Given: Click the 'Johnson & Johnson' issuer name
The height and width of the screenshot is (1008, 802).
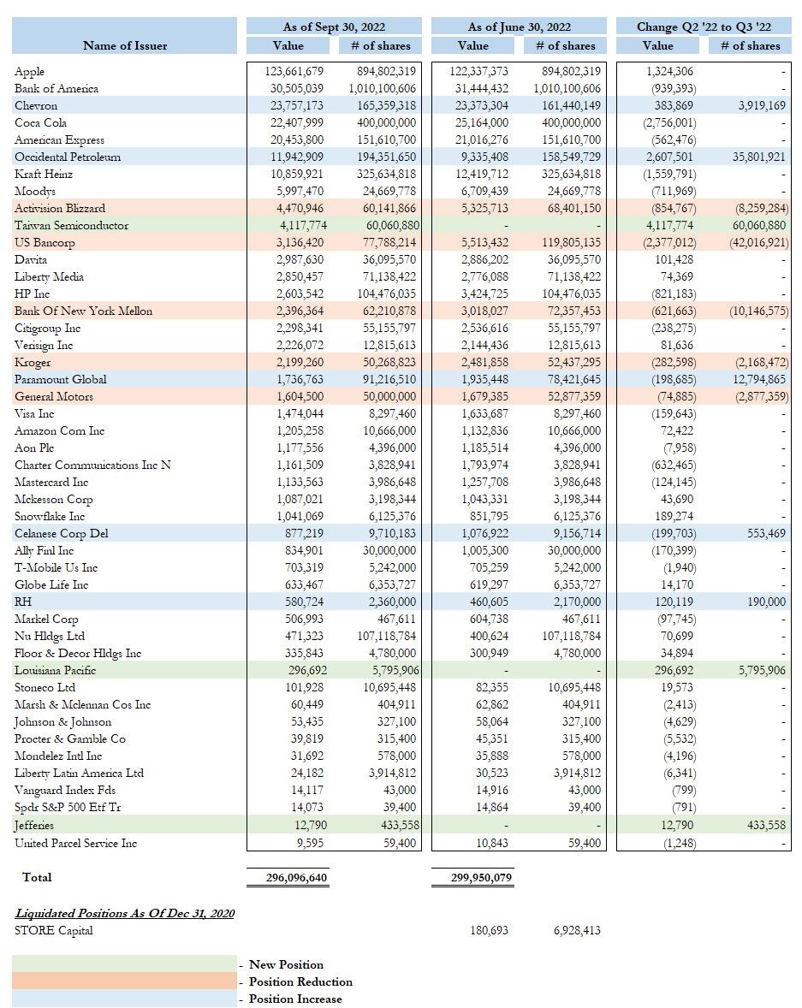Looking at the screenshot, I should pyautogui.click(x=63, y=722).
